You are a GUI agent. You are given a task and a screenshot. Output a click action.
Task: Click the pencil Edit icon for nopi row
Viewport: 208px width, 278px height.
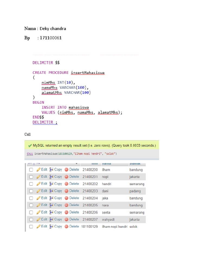click(x=38, y=177)
